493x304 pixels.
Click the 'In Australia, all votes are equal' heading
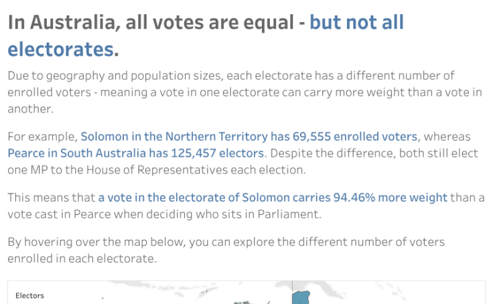pos(152,23)
